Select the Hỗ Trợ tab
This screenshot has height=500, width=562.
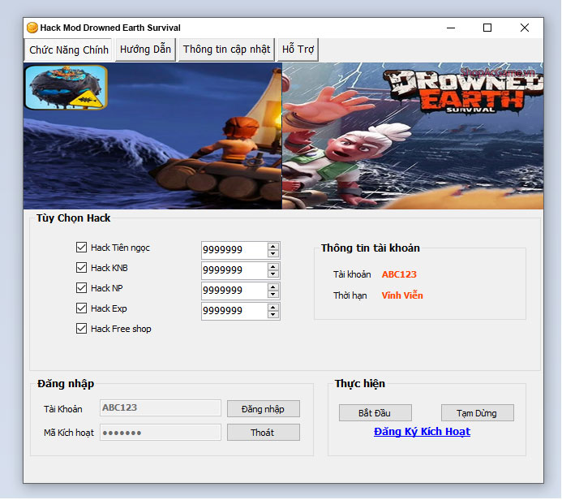(x=298, y=50)
